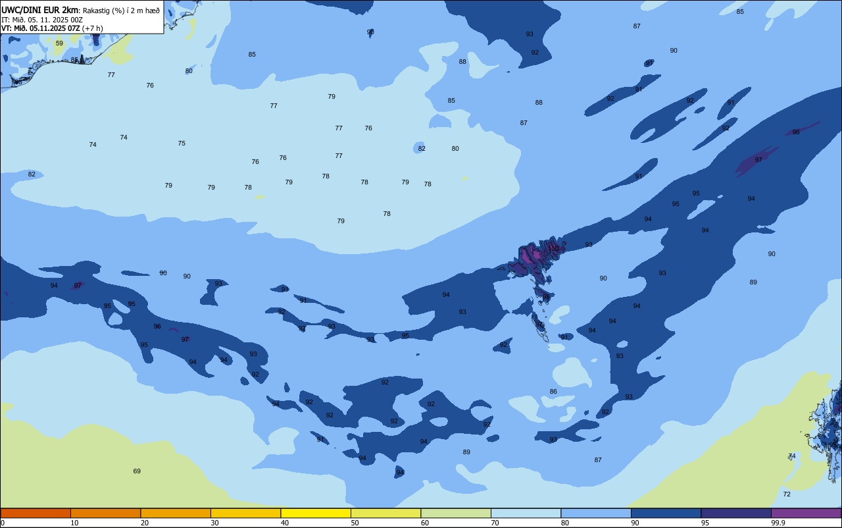Screen dimensions: 842x528
Task: Click the humidity value '100' over the islands
Action: click(555, 248)
